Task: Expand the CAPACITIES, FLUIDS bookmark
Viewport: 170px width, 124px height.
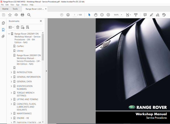Action: [x=11, y=104]
